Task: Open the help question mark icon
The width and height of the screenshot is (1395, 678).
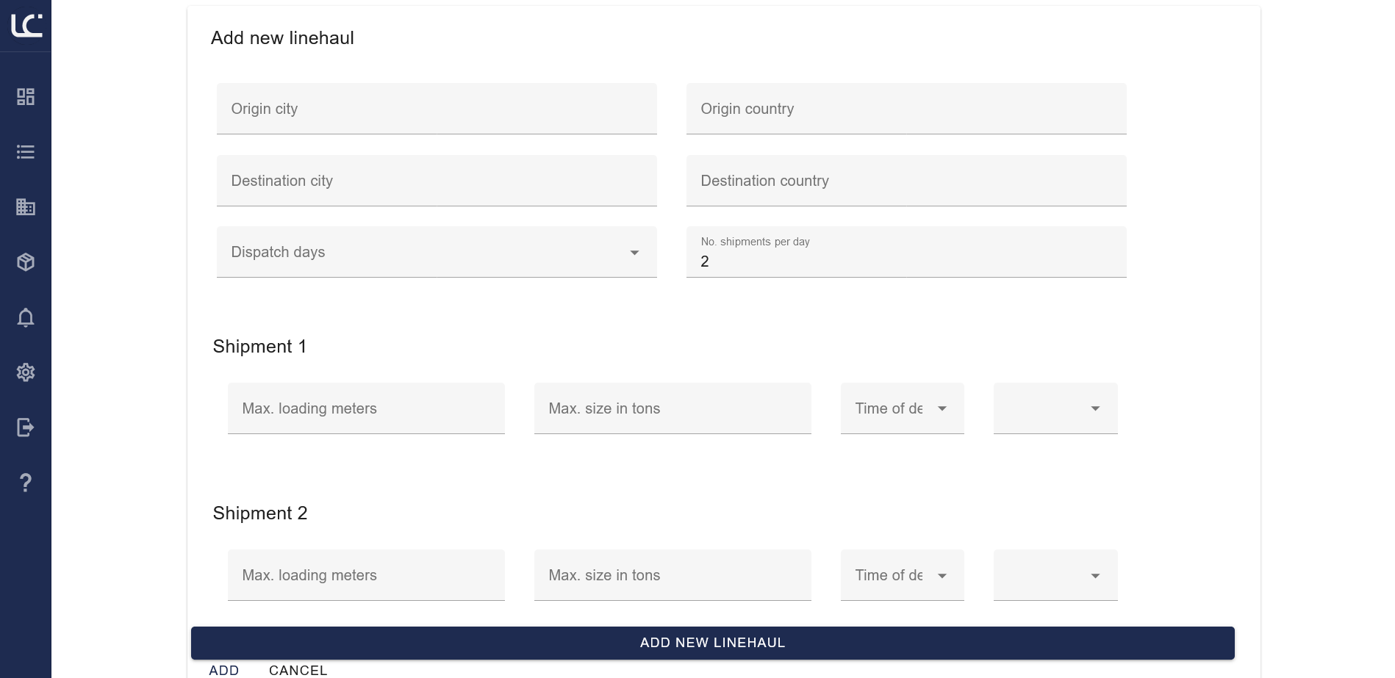Action: 26,483
